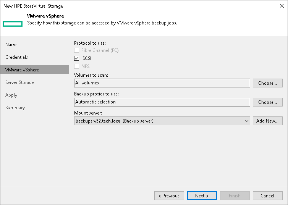Click the disabled Finish button

click(235, 196)
